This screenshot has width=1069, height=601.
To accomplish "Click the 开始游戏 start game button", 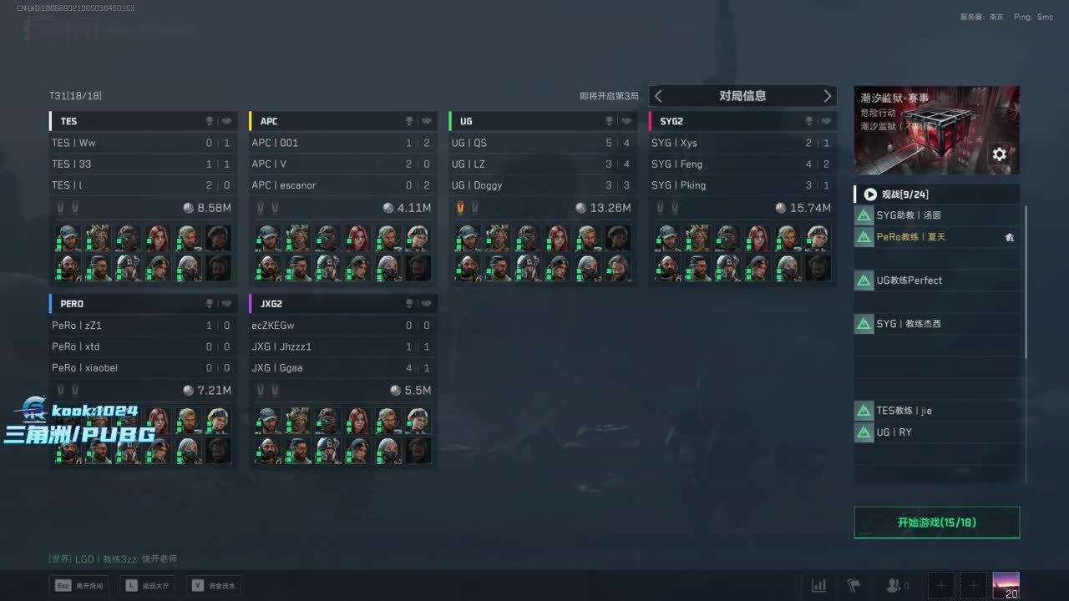I will pyautogui.click(x=936, y=523).
